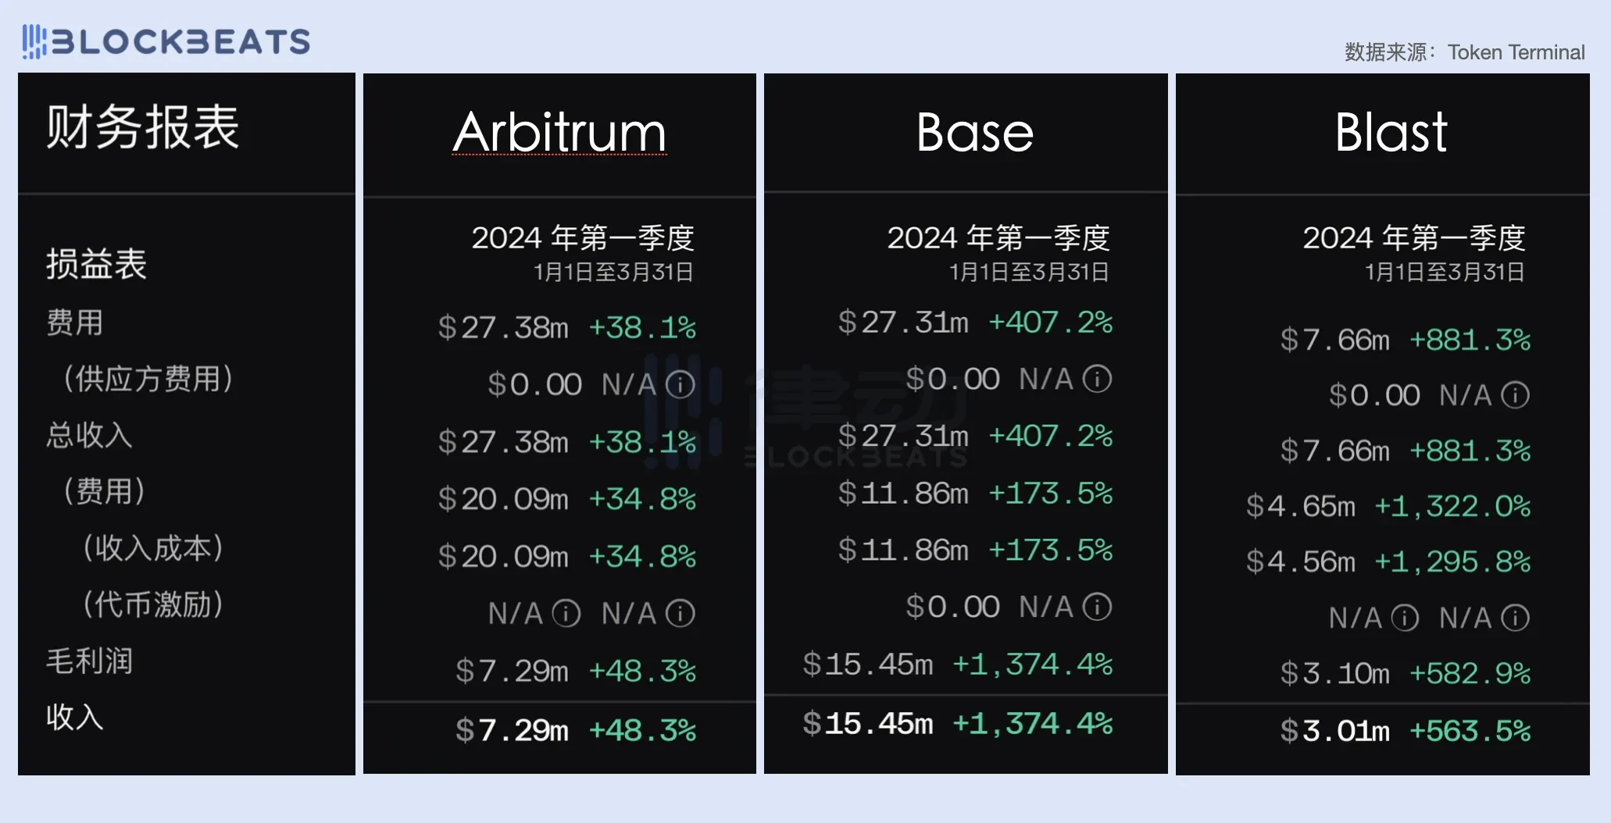Click right info icon in Arbitrum's 代币激励 row

[x=680, y=614]
